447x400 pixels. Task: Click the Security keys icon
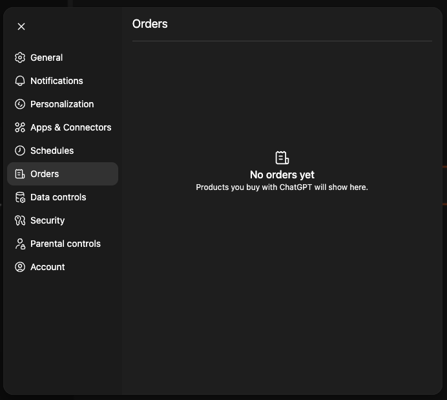20,220
